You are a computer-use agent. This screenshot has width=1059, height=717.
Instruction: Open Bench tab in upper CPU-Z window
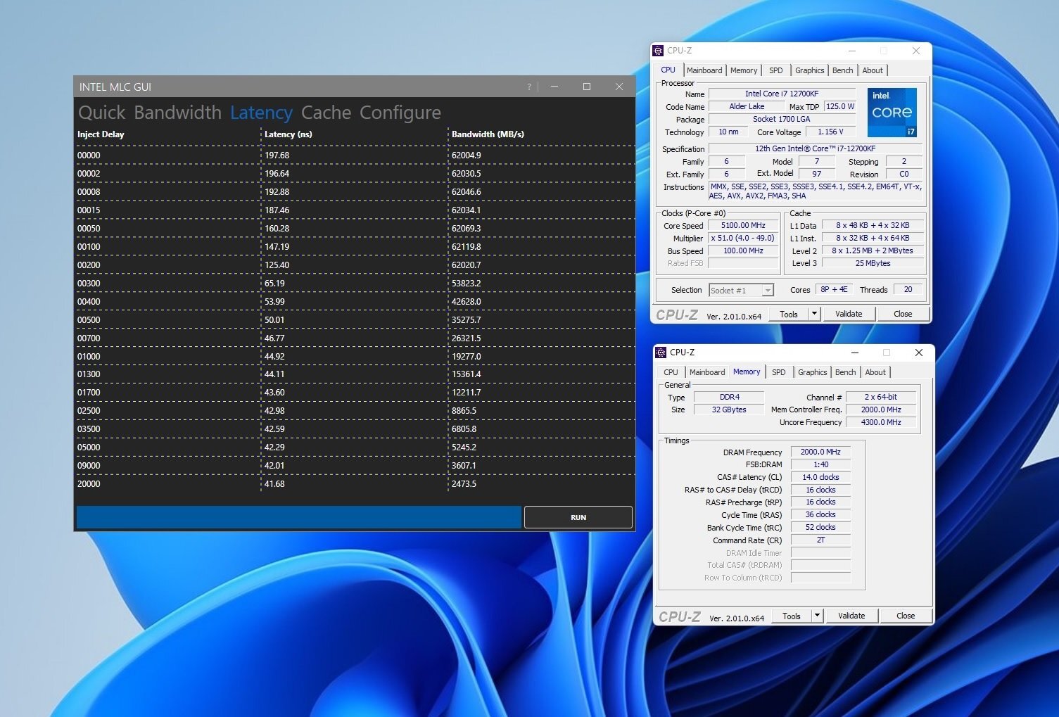[843, 70]
